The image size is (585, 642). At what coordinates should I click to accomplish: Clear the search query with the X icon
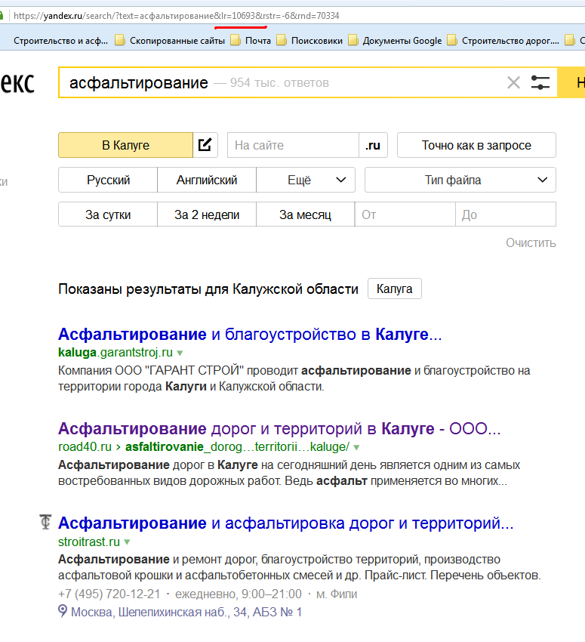coord(513,83)
